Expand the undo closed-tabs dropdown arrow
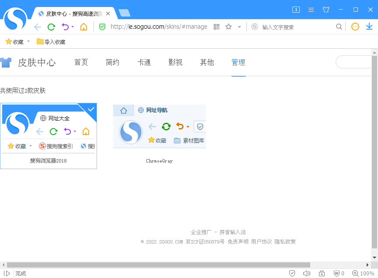Screen dimensions: 378x278 (x=73, y=27)
